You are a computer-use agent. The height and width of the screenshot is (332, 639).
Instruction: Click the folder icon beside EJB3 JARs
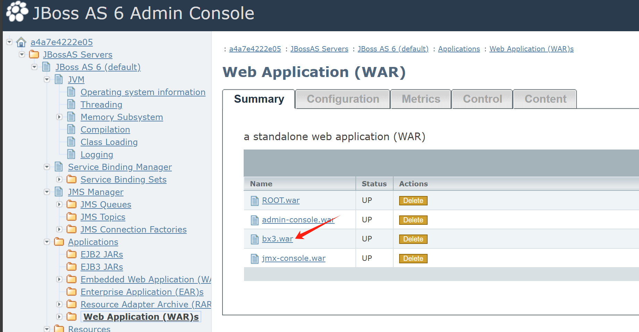(x=72, y=267)
